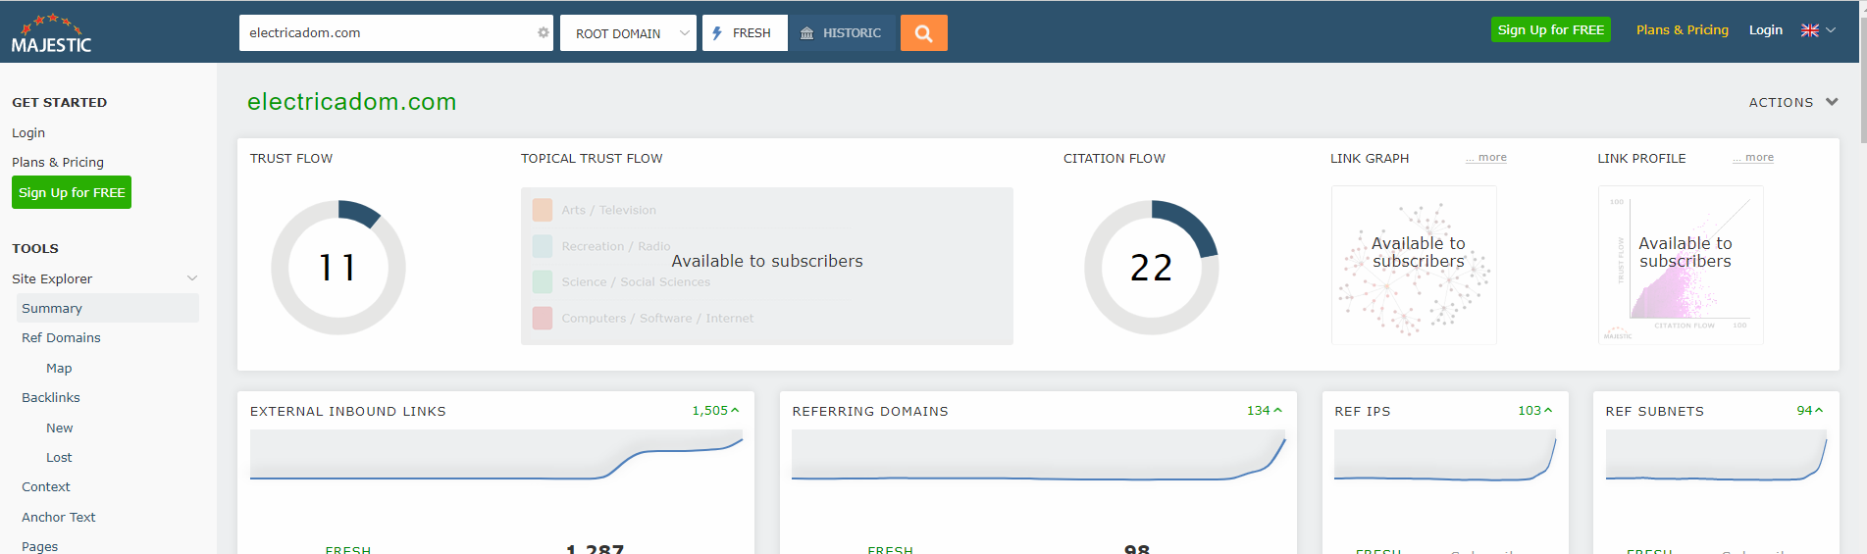1867x554 pixels.
Task: Select Summary in the sidebar
Action: tap(108, 308)
